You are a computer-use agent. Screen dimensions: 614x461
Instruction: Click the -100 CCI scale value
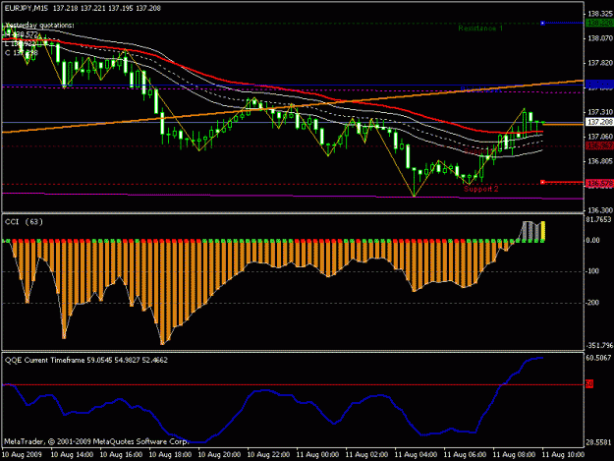click(x=593, y=271)
